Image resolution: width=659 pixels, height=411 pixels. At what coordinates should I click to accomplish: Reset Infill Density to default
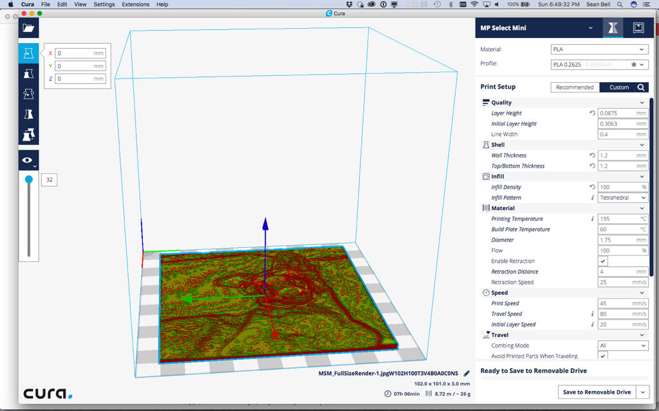coord(592,187)
